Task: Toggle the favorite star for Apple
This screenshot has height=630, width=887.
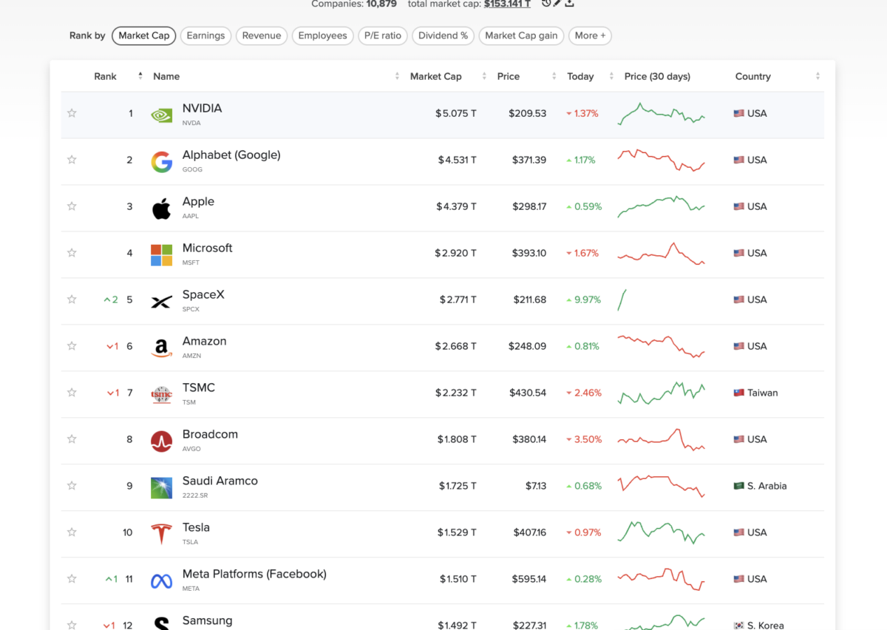Action: click(x=72, y=206)
